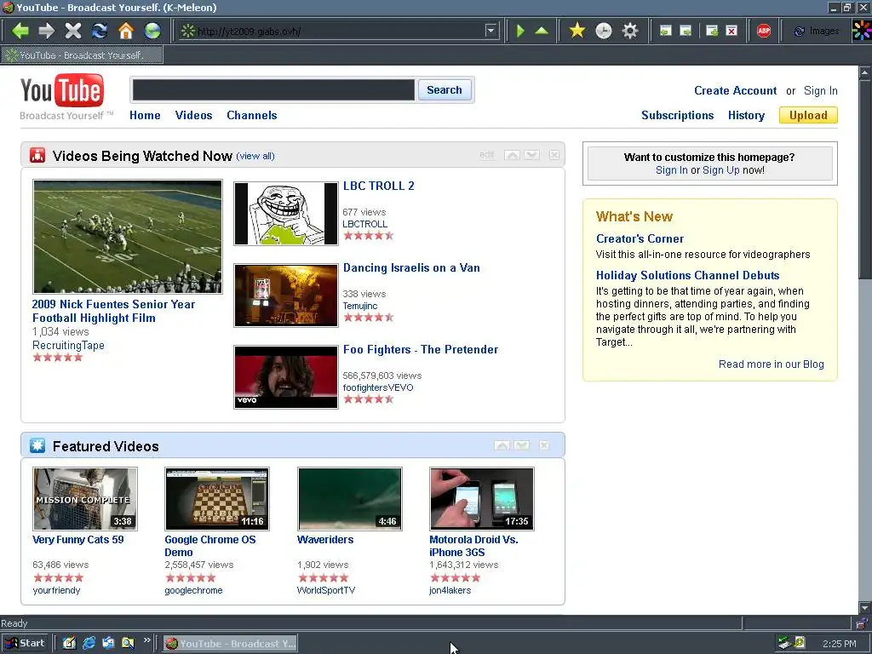872x654 pixels.
Task: Open the URL bar dropdown arrow
Action: (x=490, y=31)
